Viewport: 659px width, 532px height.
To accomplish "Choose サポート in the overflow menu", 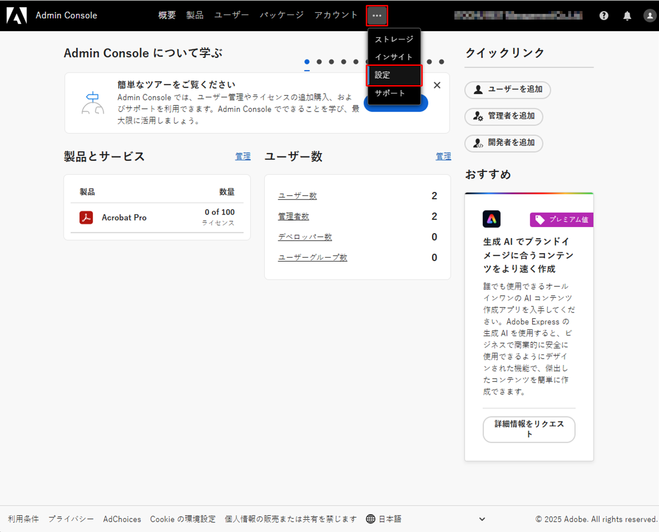I will (390, 93).
